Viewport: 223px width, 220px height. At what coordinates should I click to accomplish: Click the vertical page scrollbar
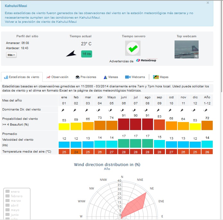pyautogui.click(x=222, y=46)
